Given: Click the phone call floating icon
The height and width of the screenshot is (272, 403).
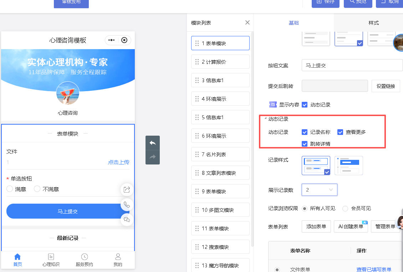Looking at the screenshot, I should 127,205.
